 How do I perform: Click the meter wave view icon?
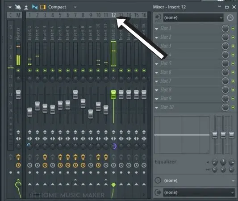click(26, 7)
